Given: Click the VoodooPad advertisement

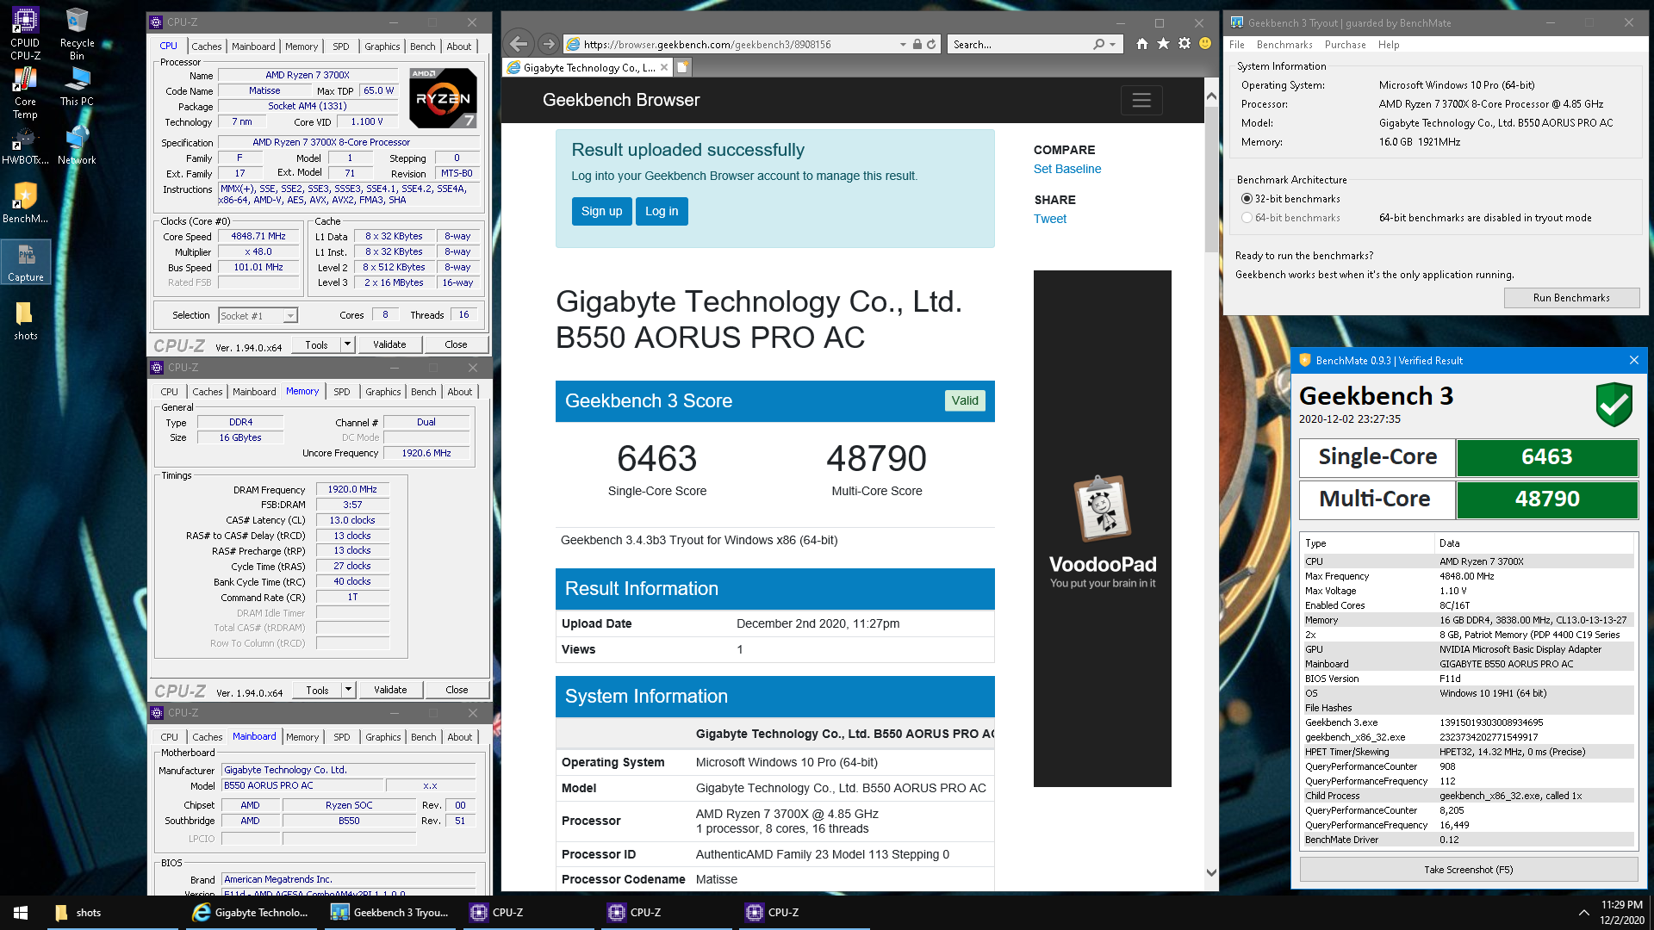Looking at the screenshot, I should 1103,529.
